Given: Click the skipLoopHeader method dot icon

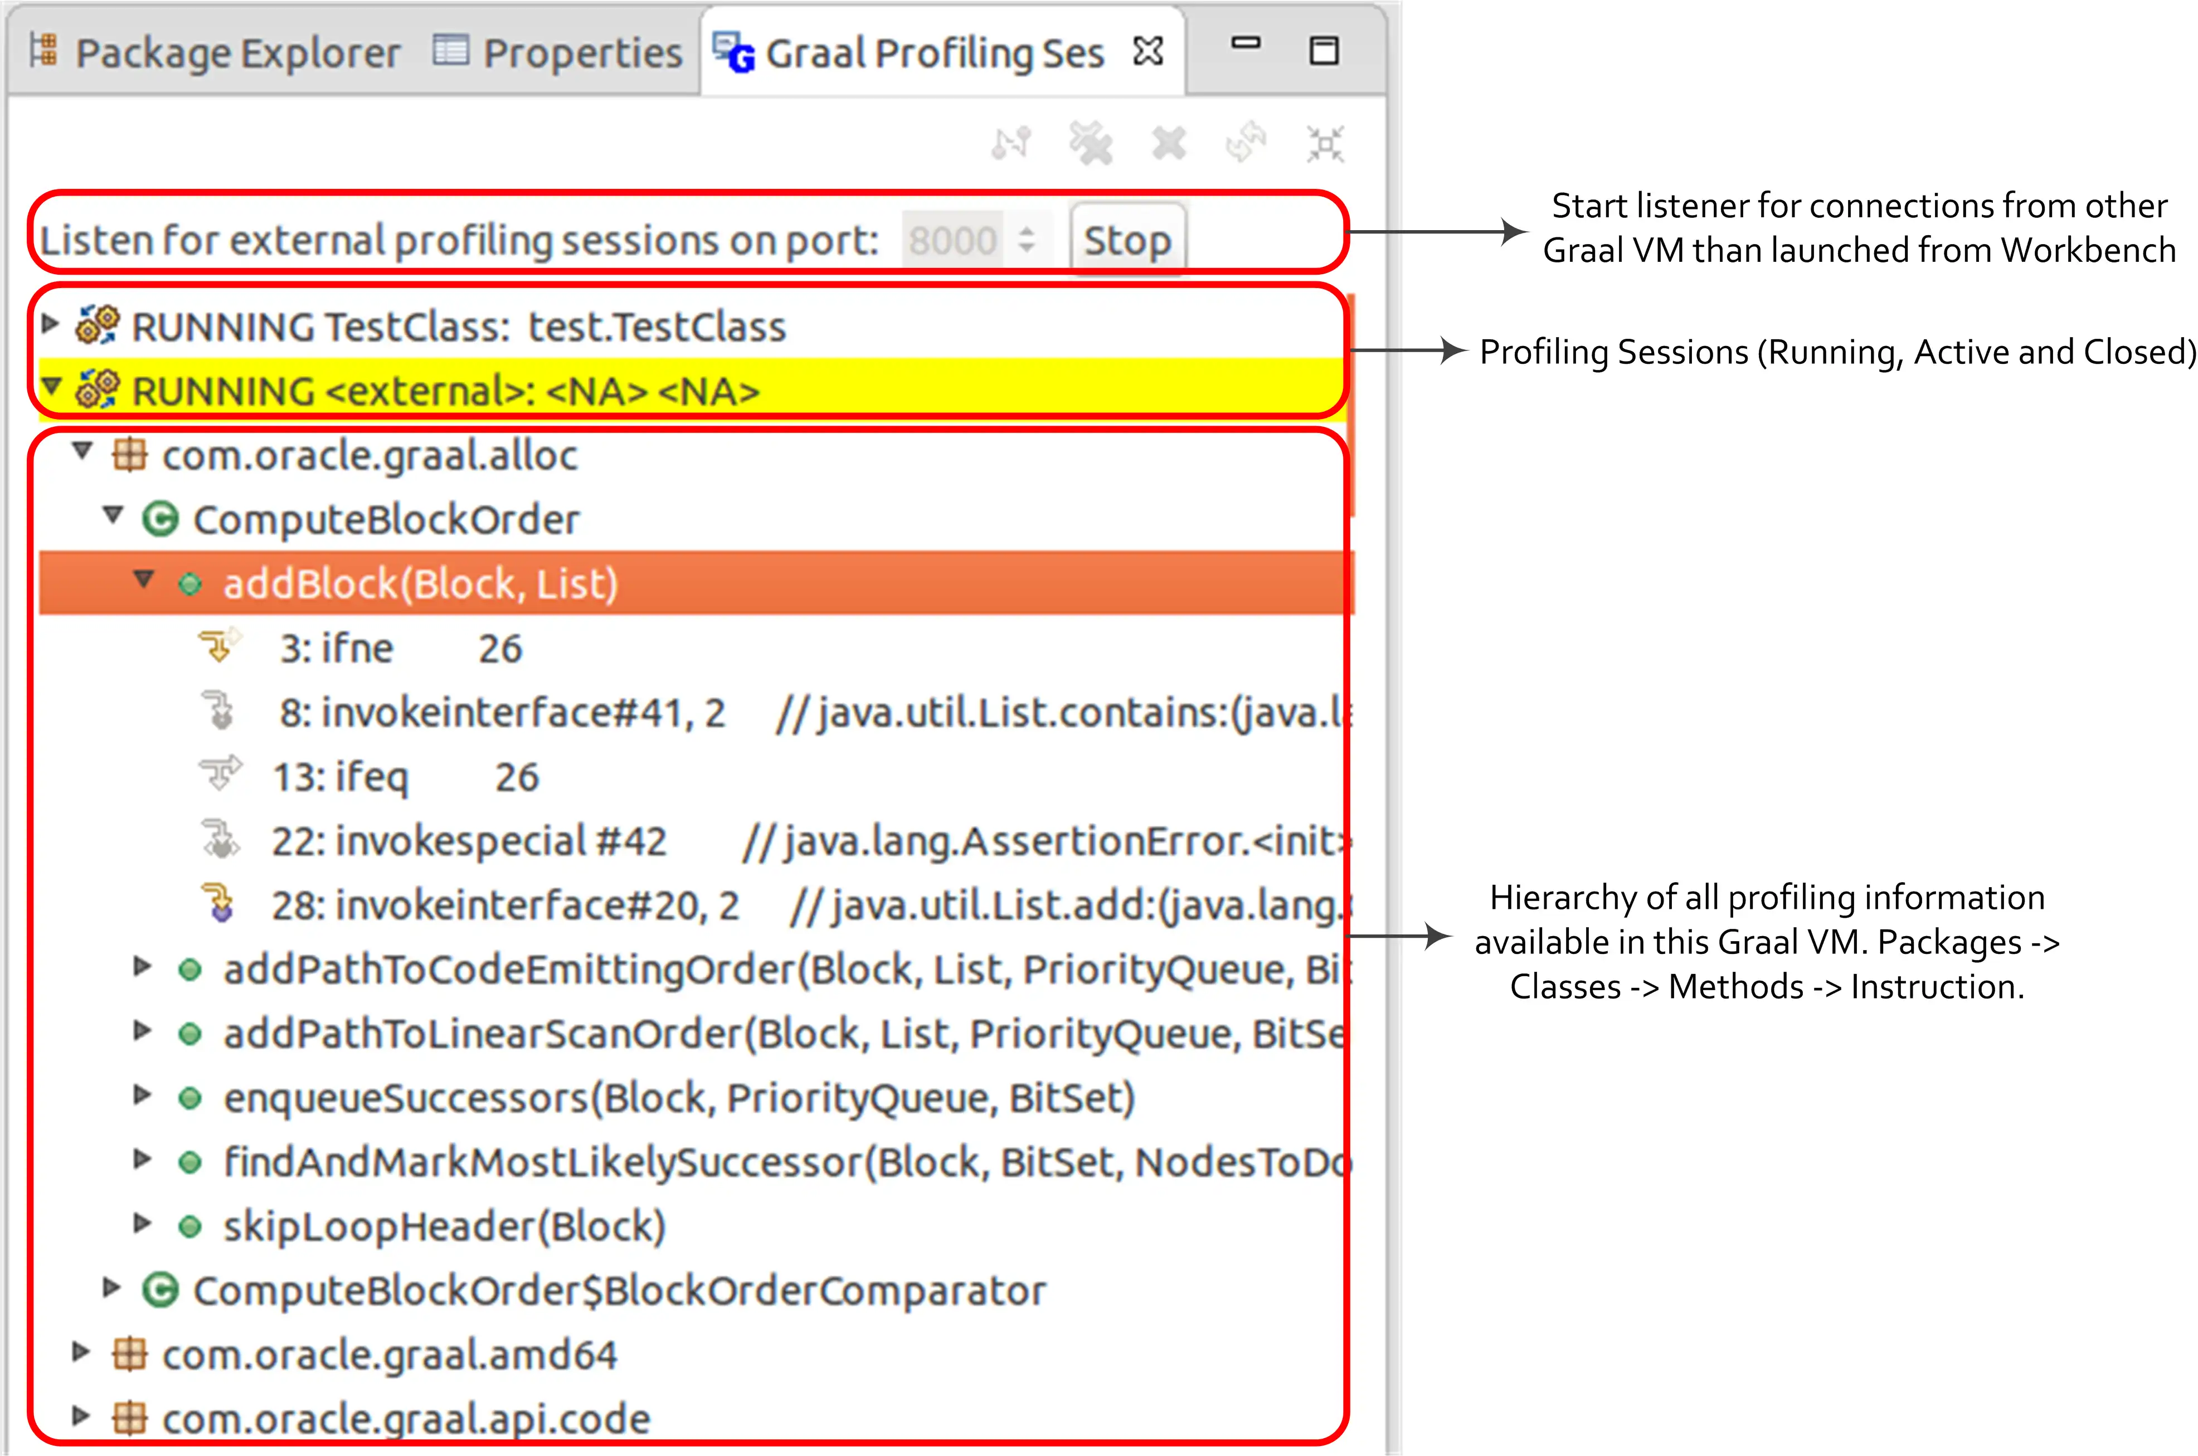Looking at the screenshot, I should tap(189, 1226).
